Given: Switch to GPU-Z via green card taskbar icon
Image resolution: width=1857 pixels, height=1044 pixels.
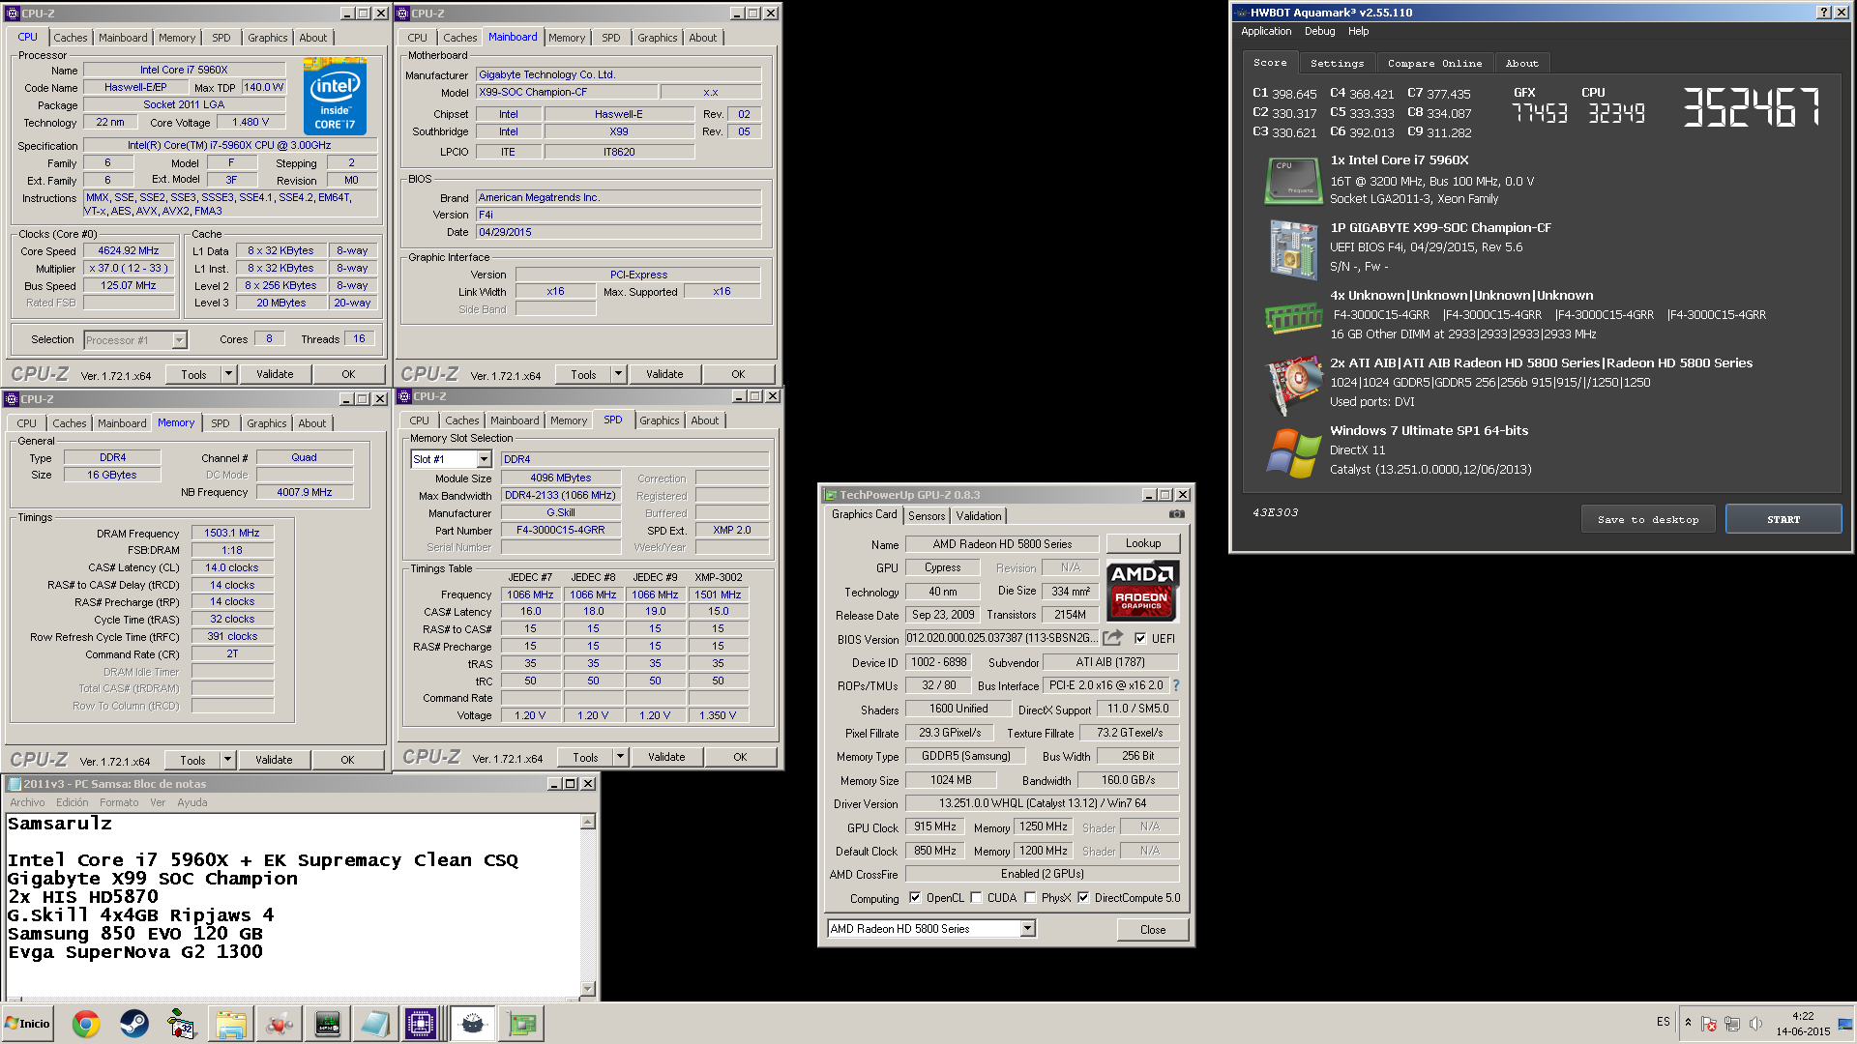Looking at the screenshot, I should tap(522, 1024).
